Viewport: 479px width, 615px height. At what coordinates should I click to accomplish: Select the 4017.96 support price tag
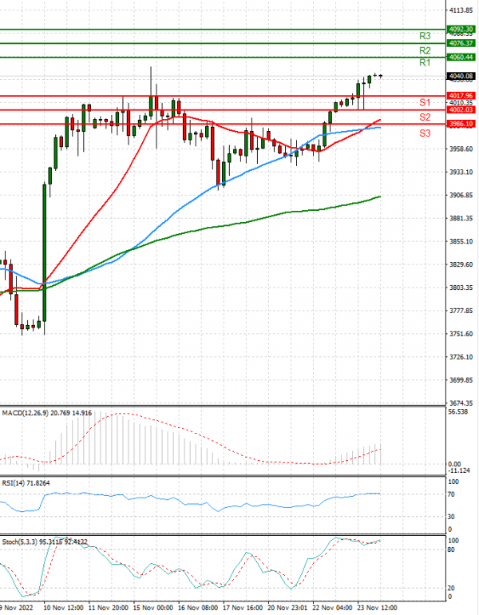pos(461,96)
